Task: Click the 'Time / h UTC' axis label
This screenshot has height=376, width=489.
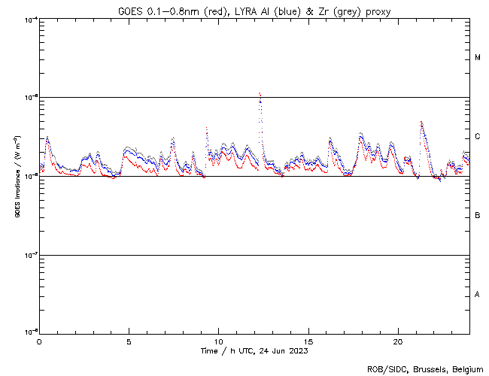Action: pos(254,350)
